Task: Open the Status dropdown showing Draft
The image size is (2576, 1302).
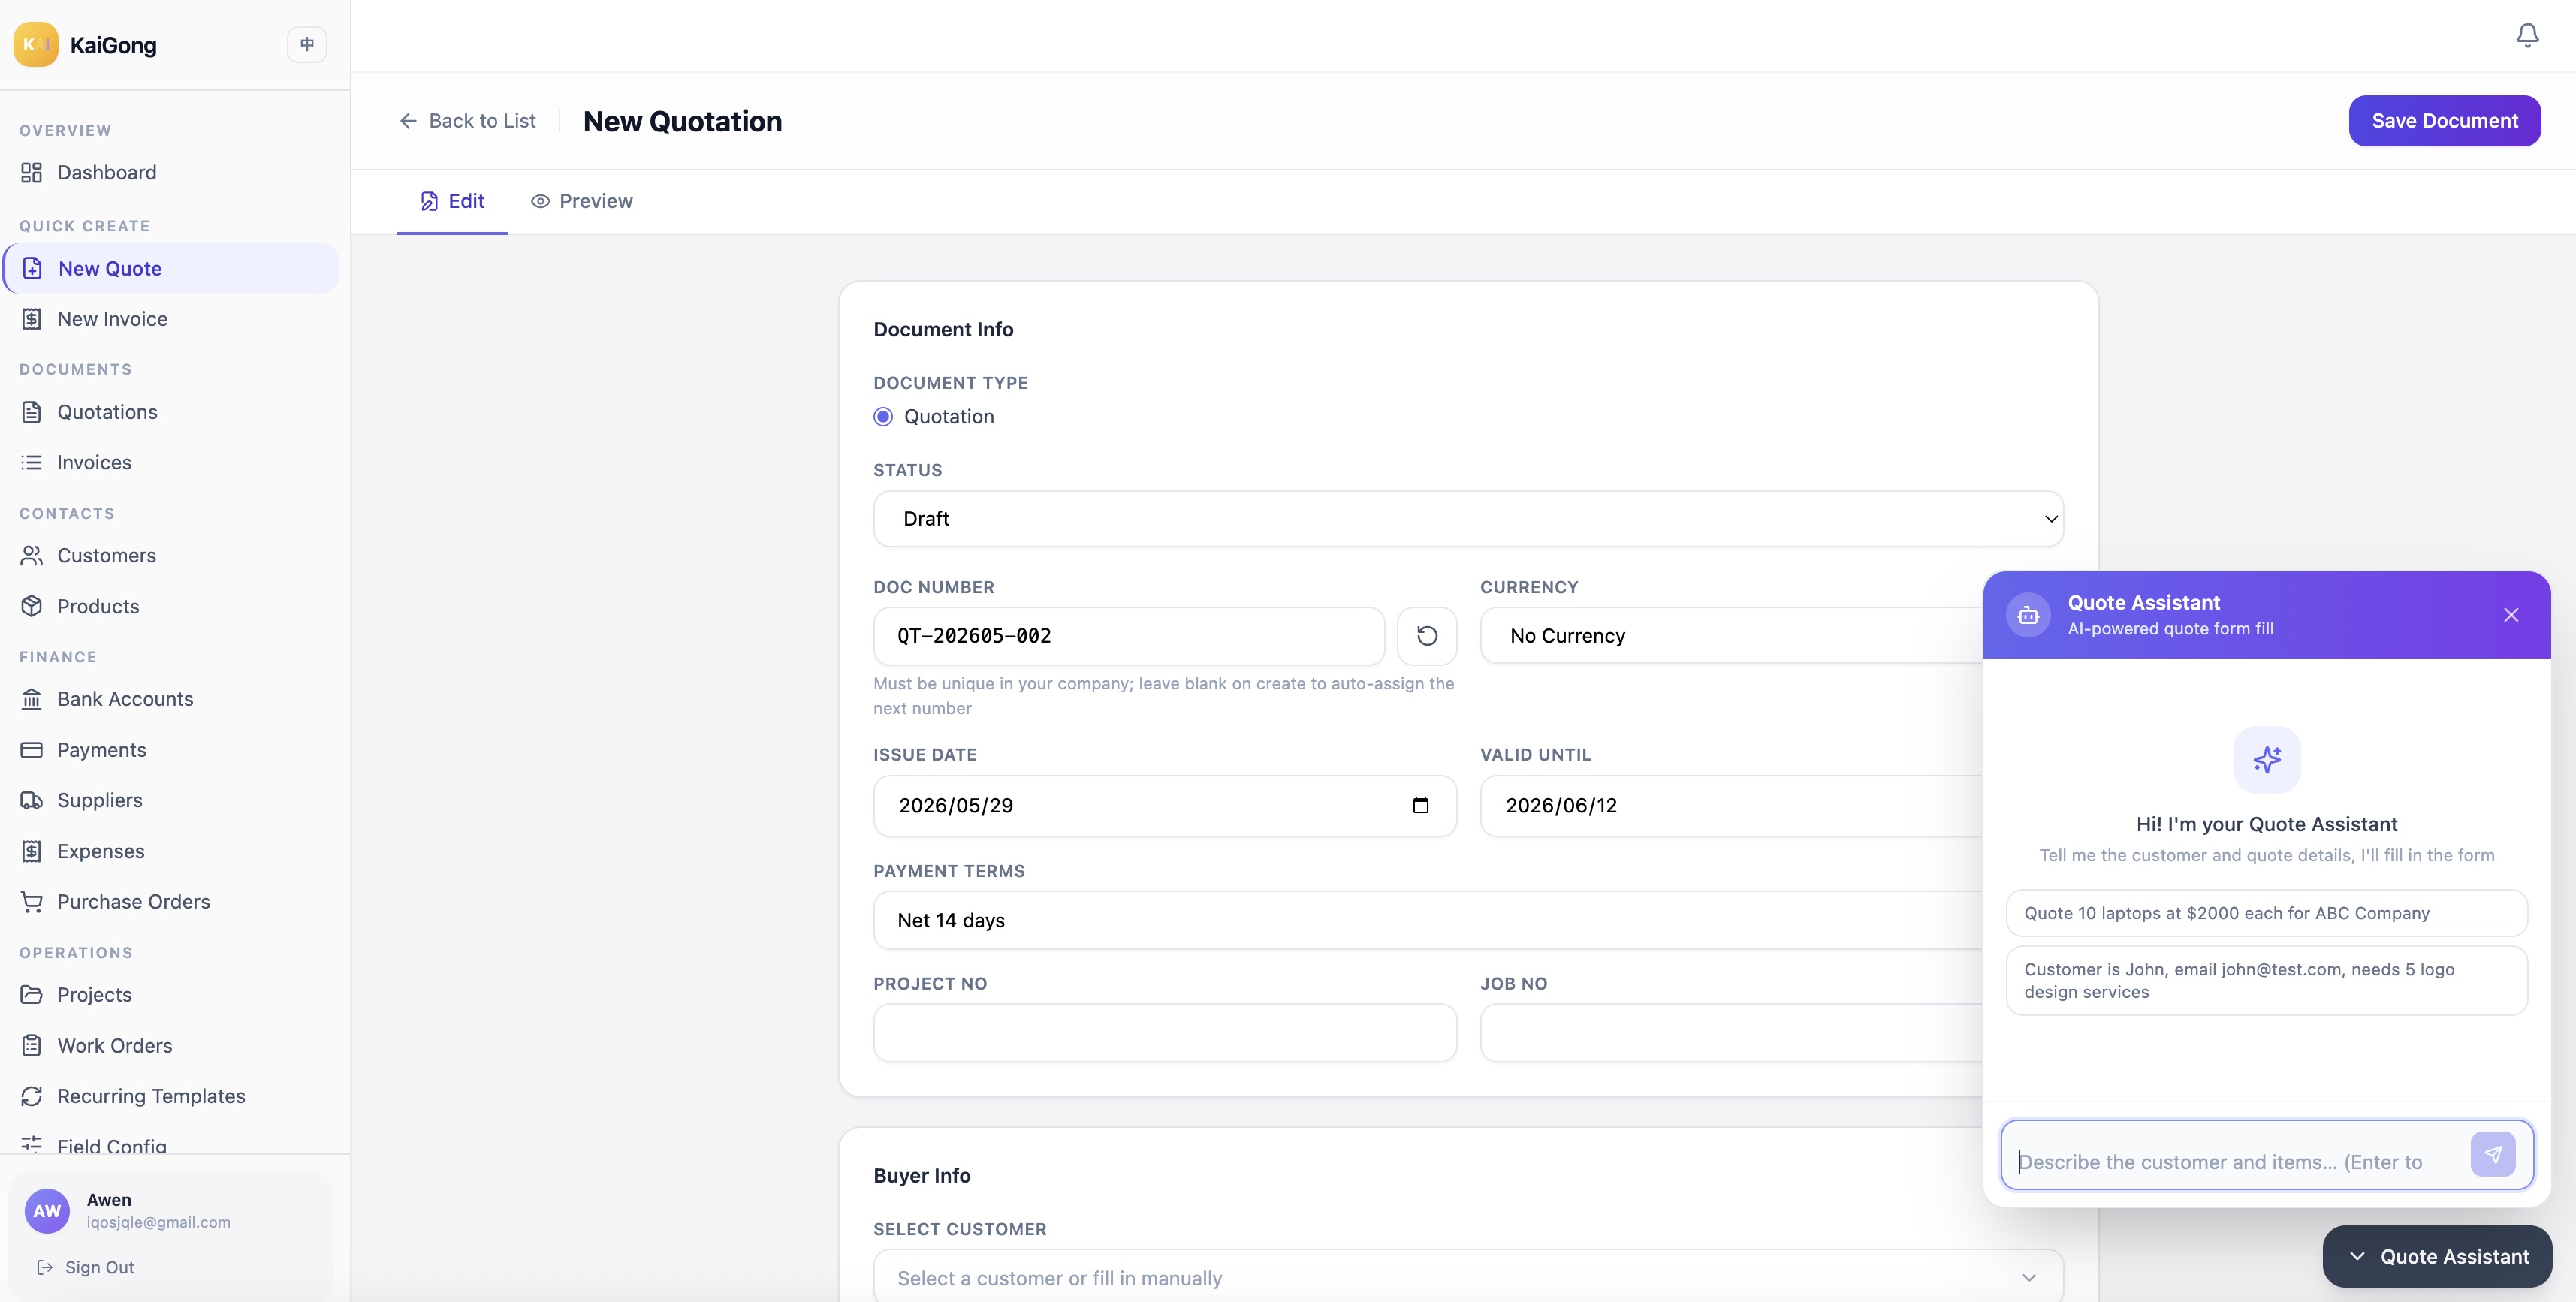Action: coord(1468,519)
